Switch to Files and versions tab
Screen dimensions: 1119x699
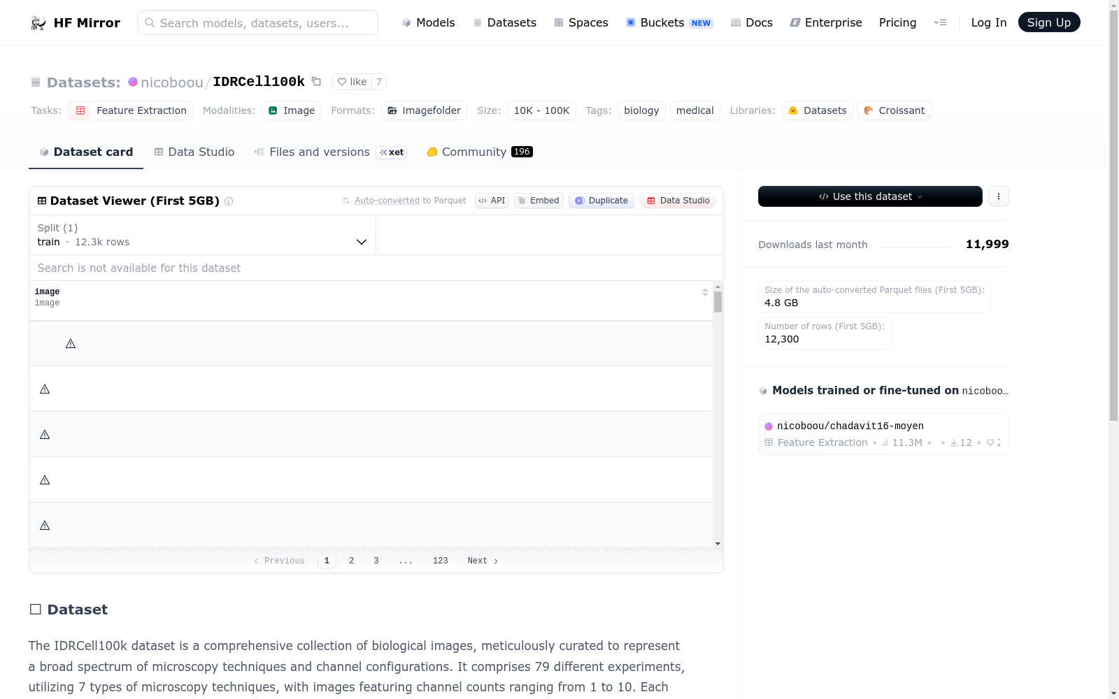(x=330, y=152)
